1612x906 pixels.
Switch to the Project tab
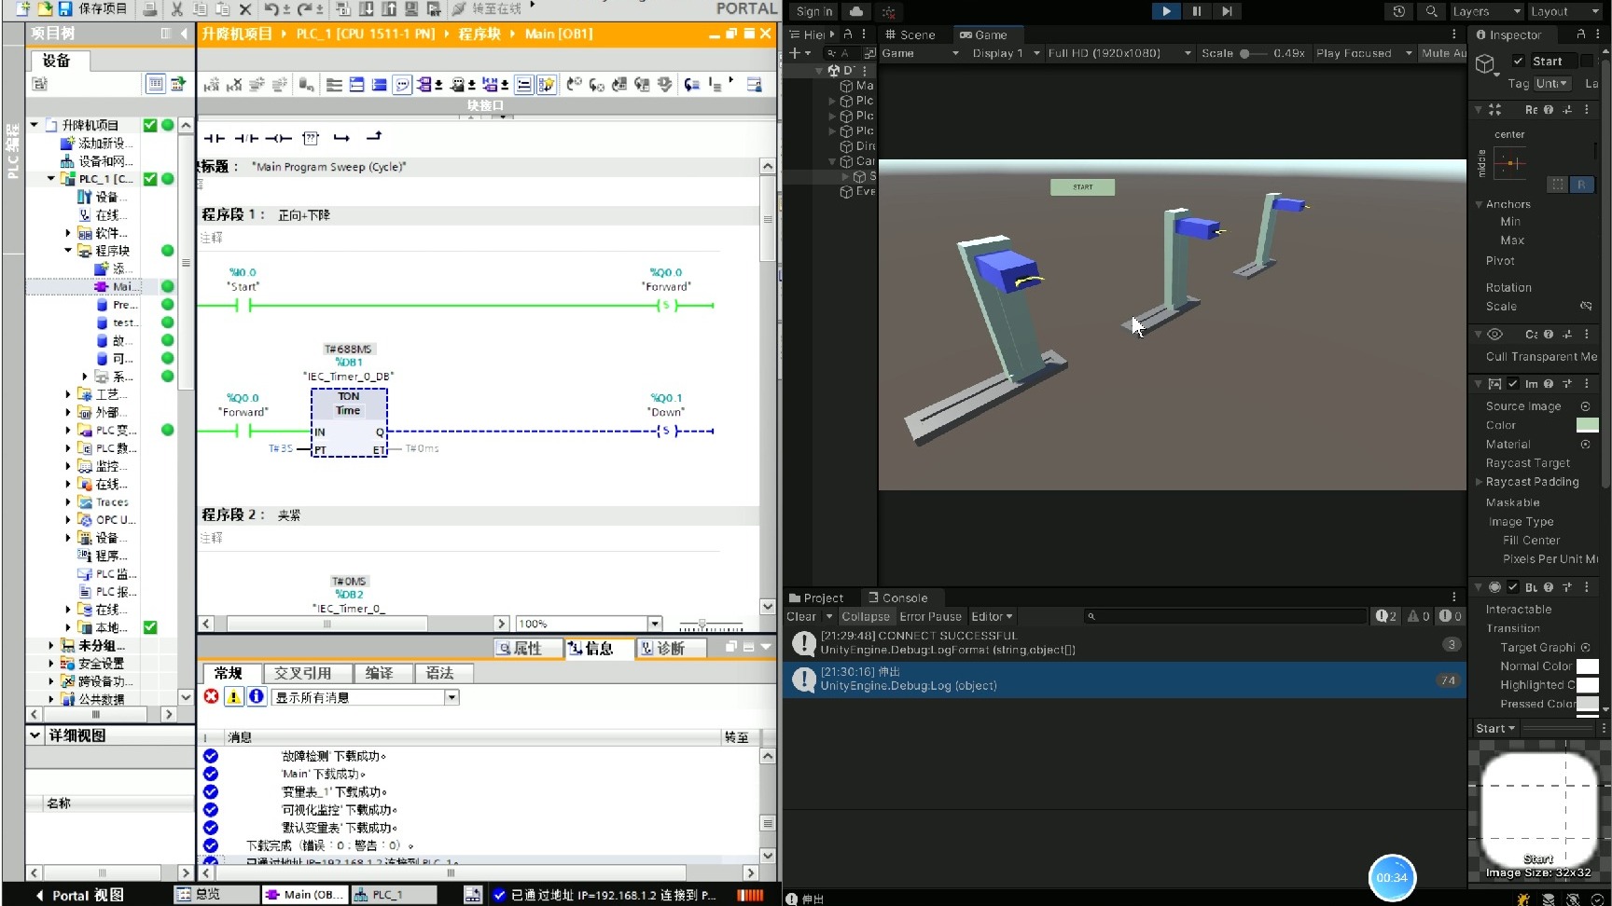pos(816,598)
